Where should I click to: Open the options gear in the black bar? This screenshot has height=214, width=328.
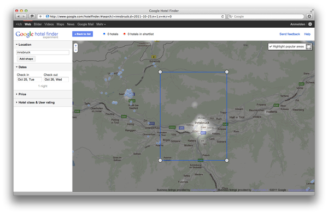310,24
